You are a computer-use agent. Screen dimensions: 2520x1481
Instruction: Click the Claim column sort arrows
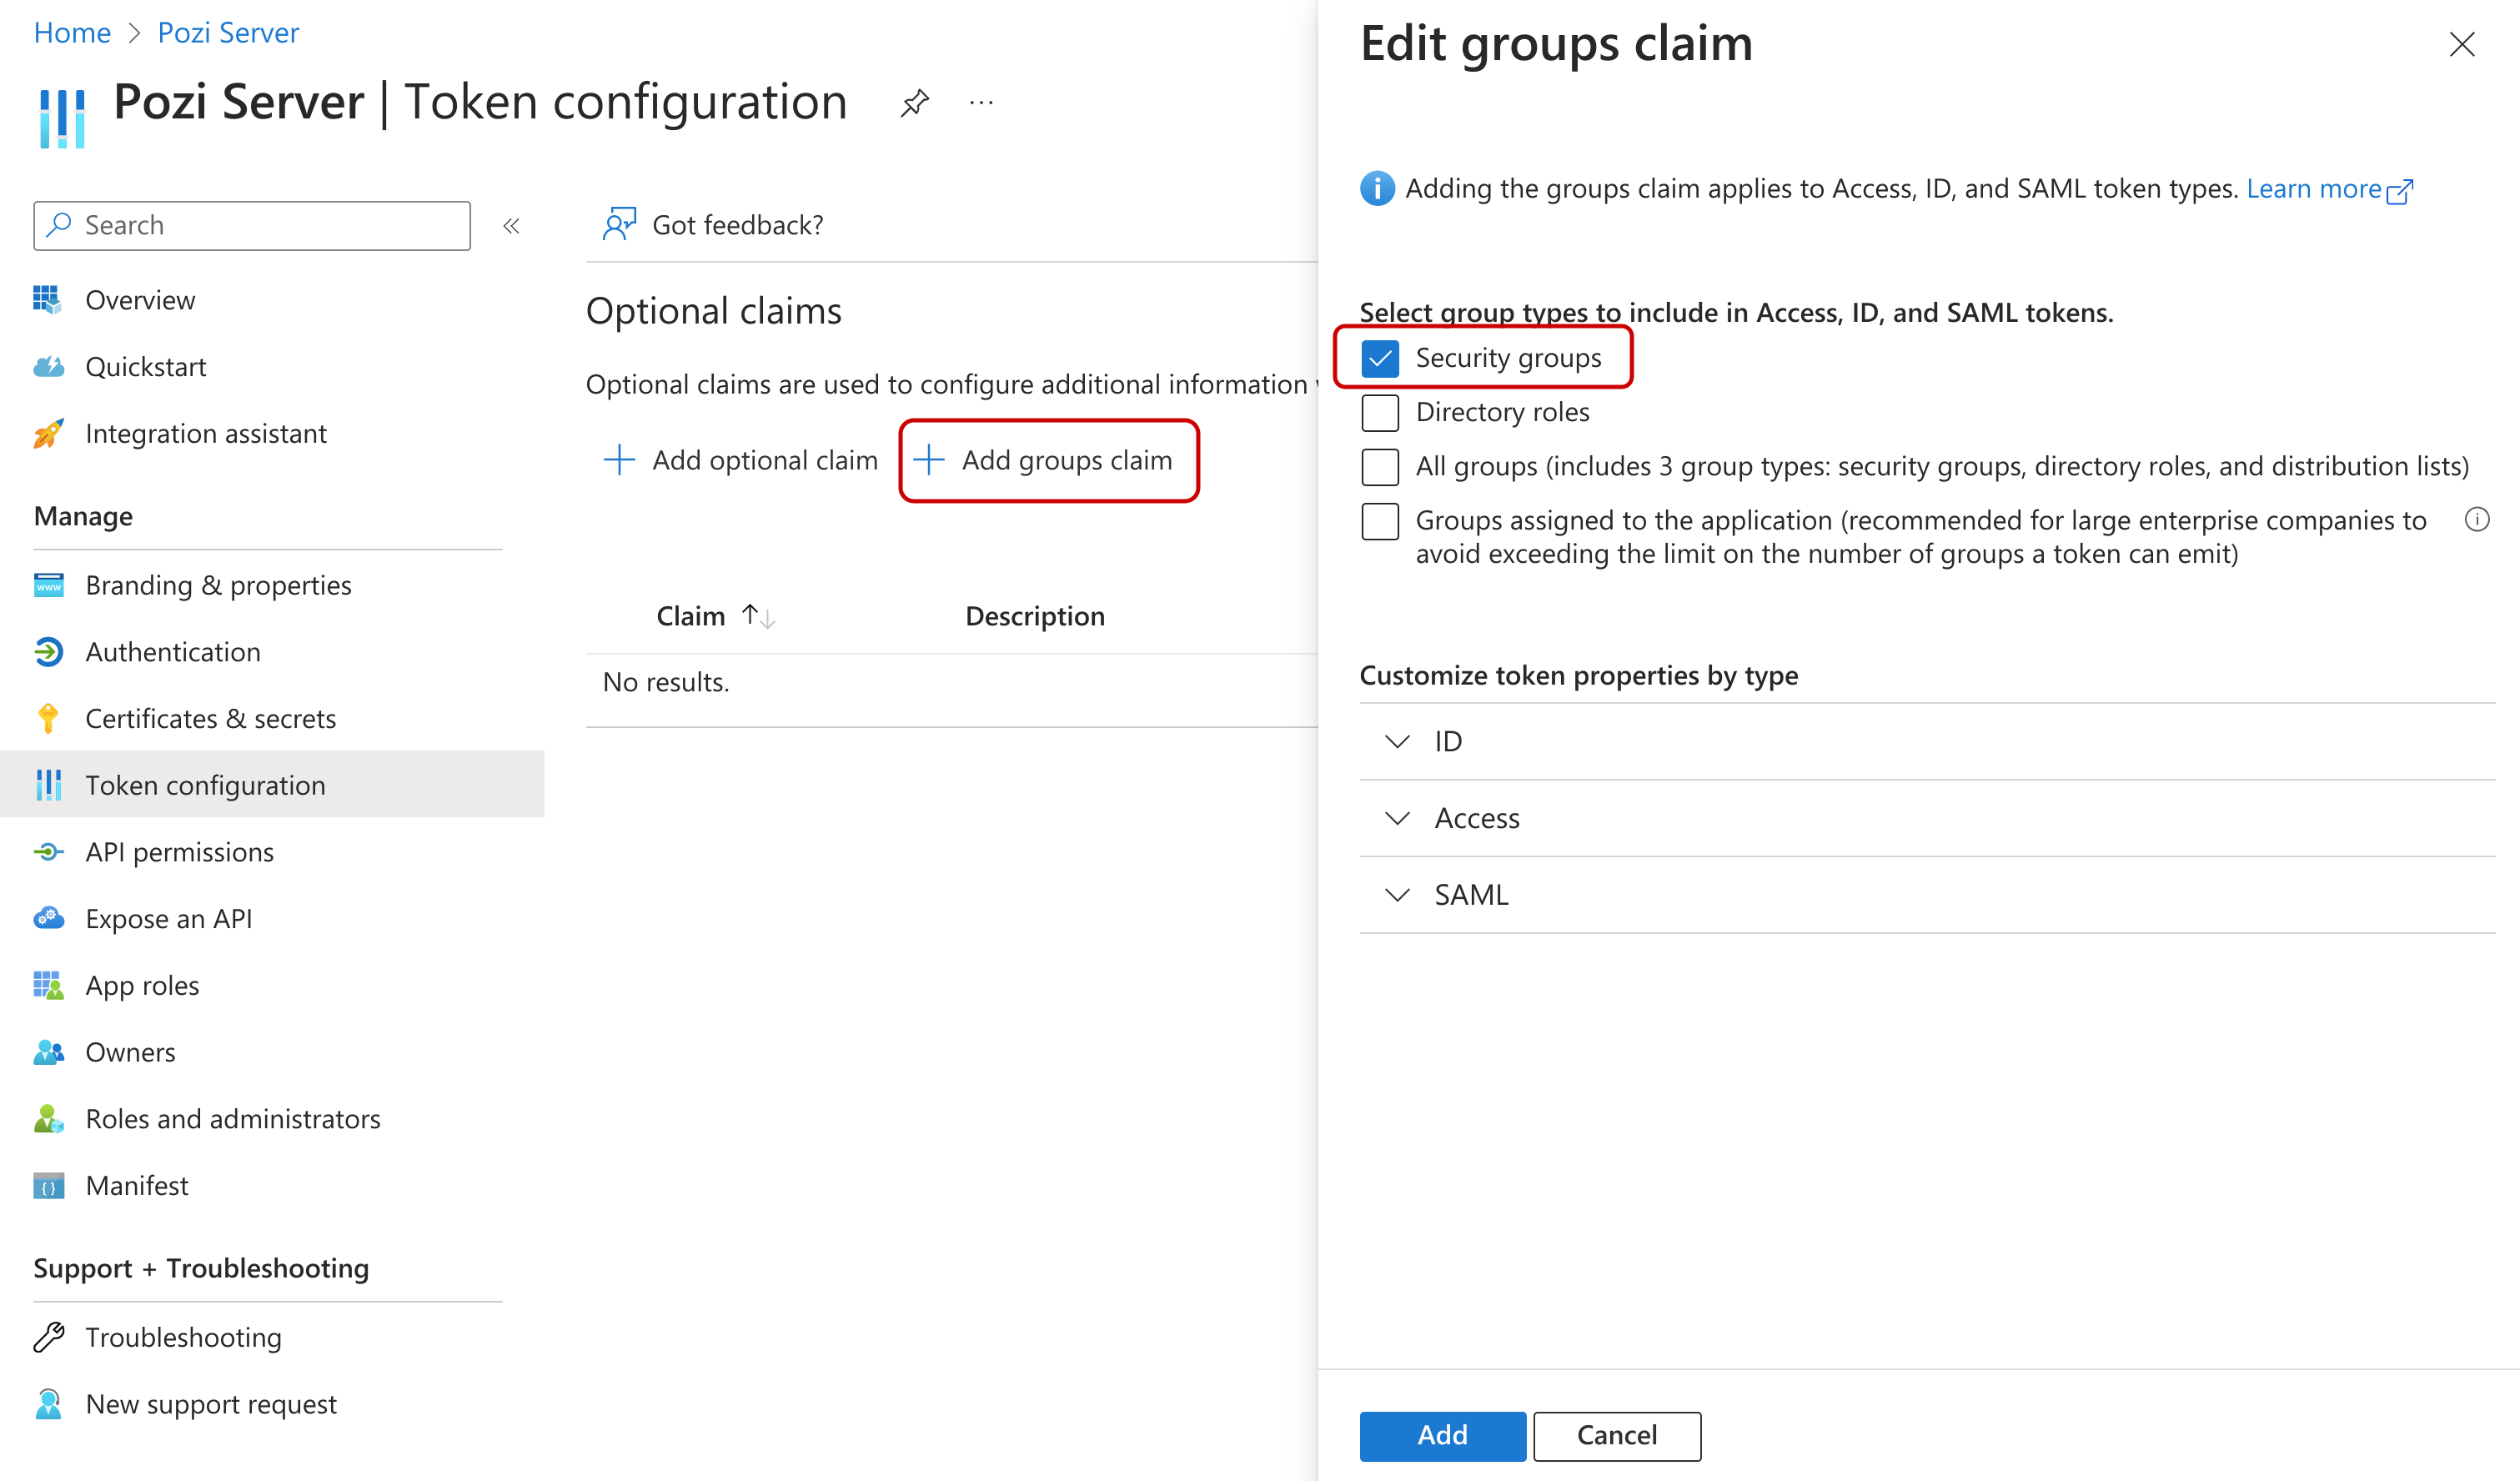[758, 616]
